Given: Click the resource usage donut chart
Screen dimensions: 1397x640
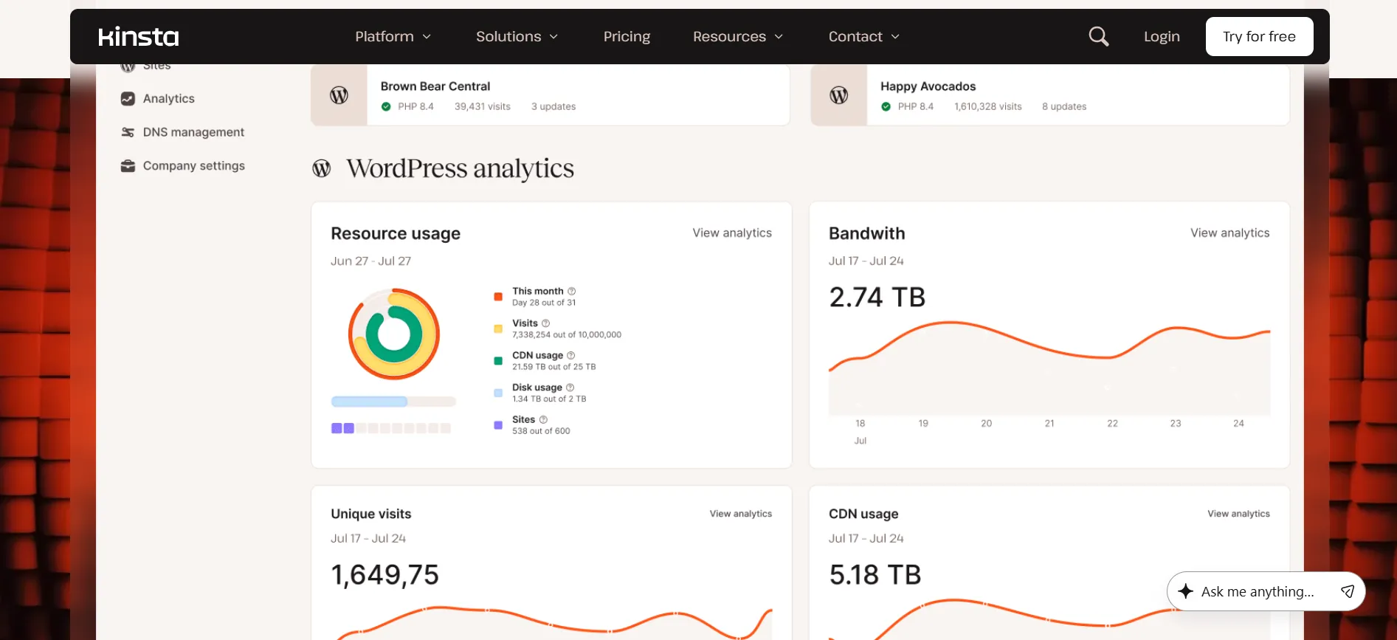Looking at the screenshot, I should point(394,334).
